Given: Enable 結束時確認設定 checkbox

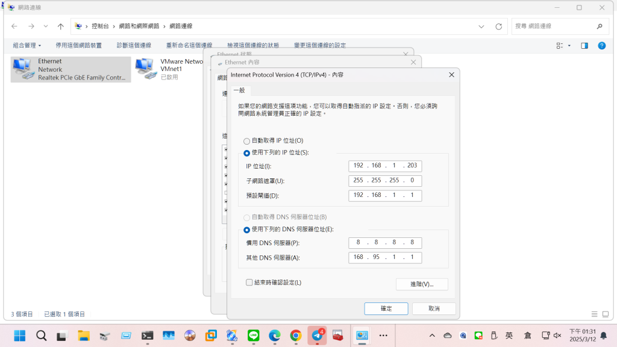Looking at the screenshot, I should [249, 283].
